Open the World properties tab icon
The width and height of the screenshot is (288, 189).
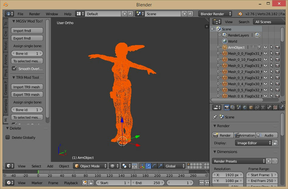[245, 107]
